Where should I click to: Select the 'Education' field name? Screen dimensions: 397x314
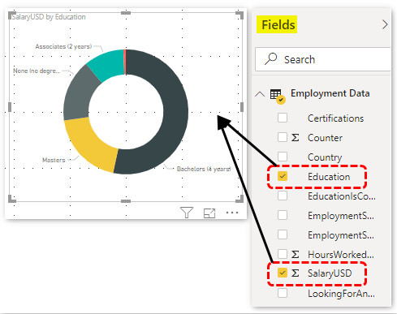click(329, 177)
